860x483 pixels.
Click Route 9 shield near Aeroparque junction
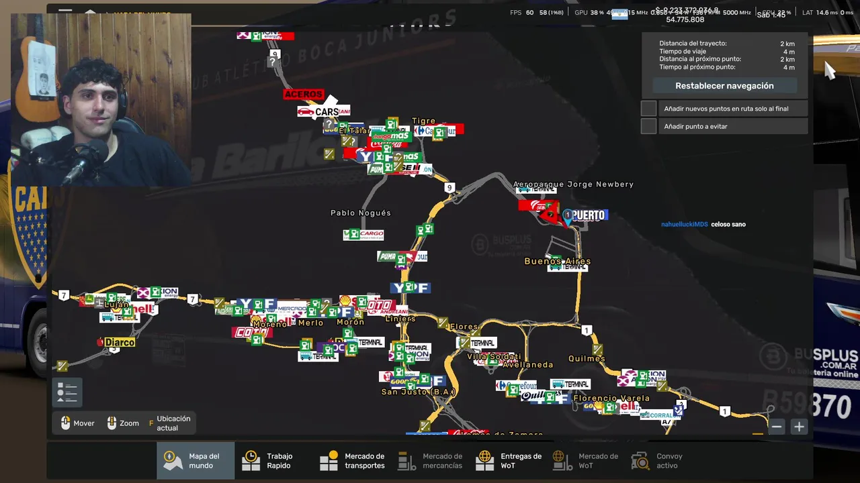(449, 188)
